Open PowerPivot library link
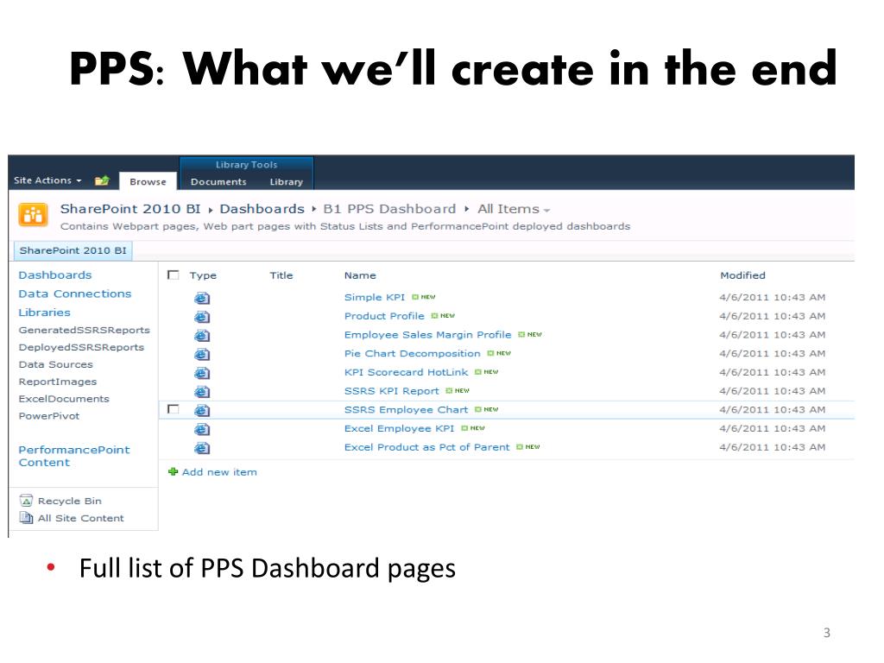Screen dimensions: 884x663 [x=48, y=415]
